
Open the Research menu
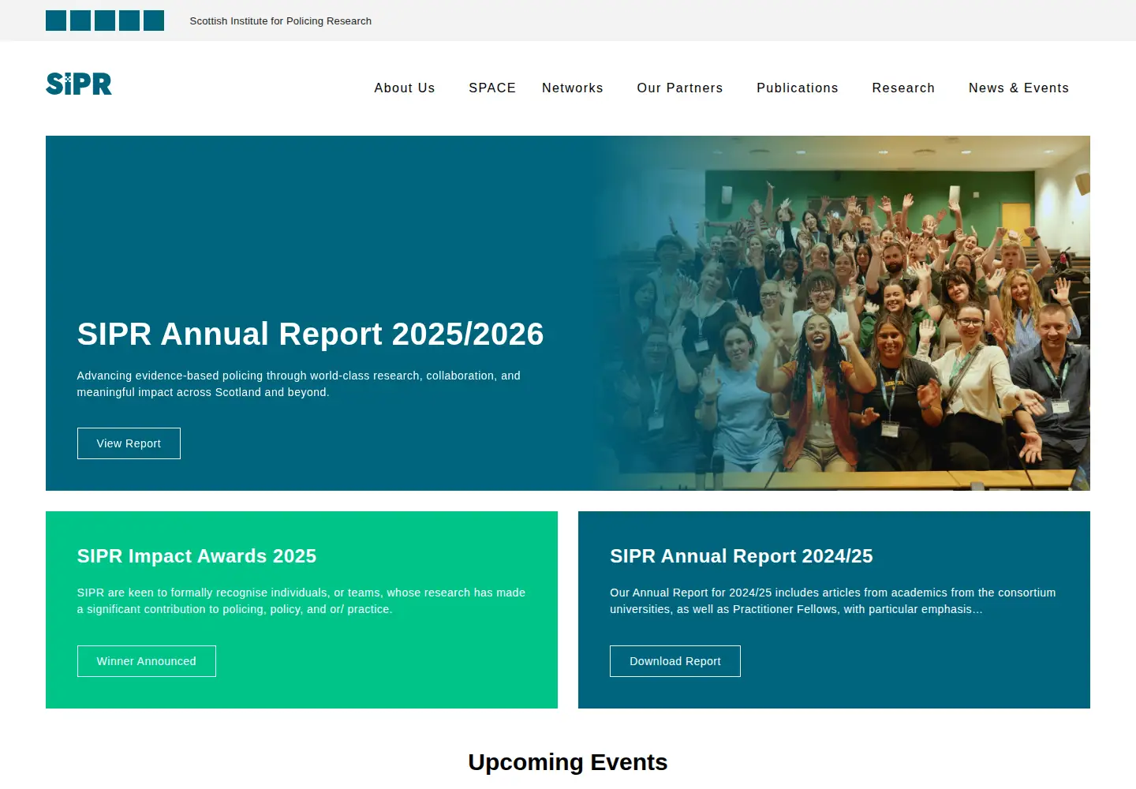pyautogui.click(x=903, y=88)
